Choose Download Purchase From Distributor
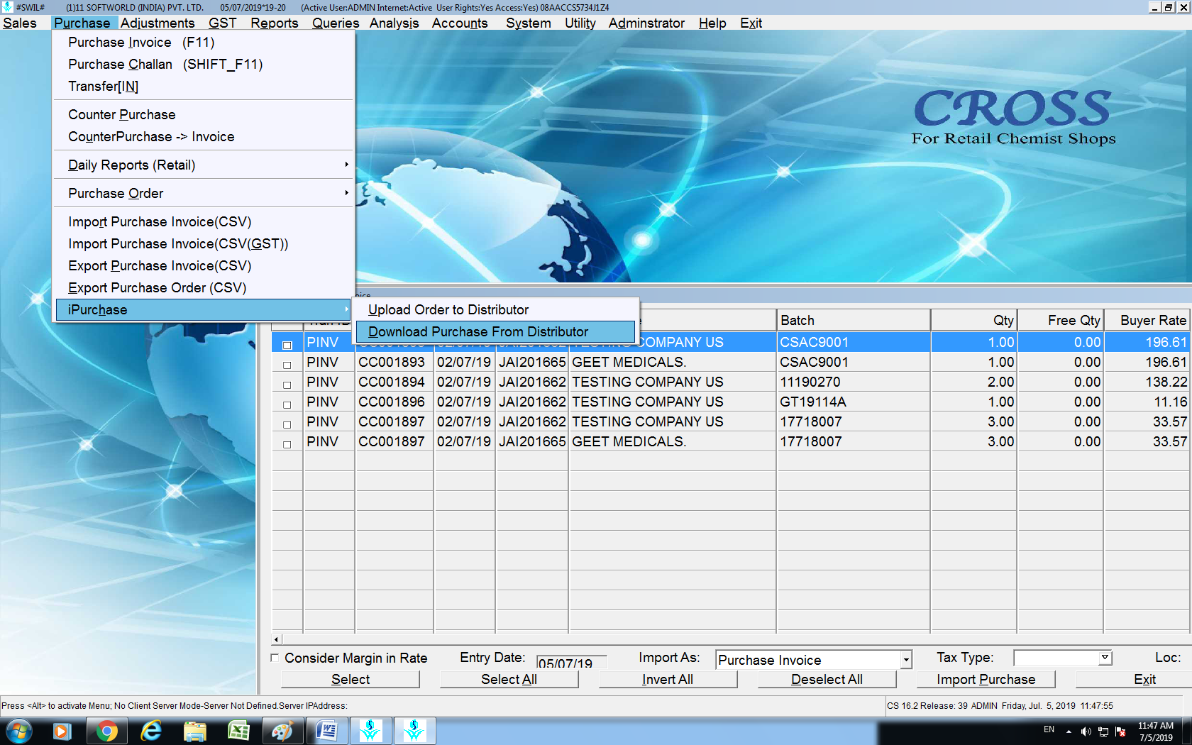 pyautogui.click(x=495, y=331)
